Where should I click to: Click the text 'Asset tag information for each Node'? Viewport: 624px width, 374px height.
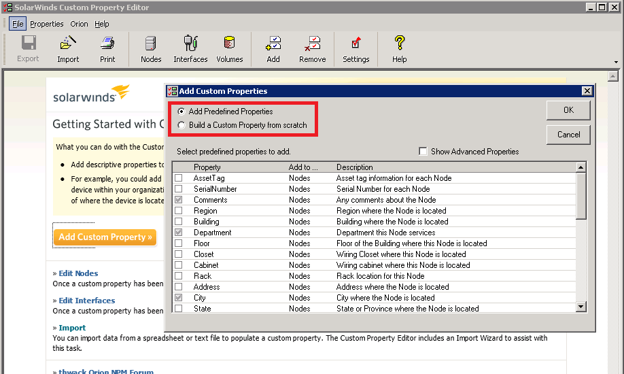394,178
